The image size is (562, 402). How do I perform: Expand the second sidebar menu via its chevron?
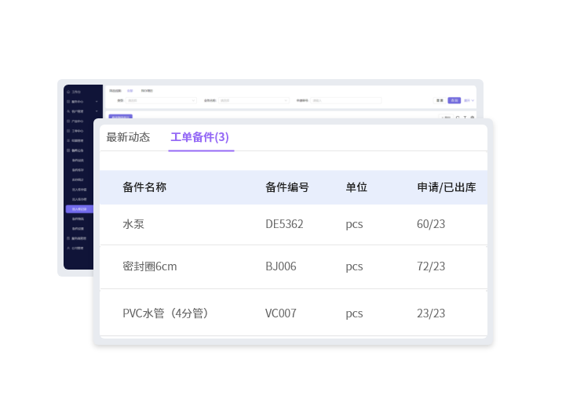coord(97,102)
